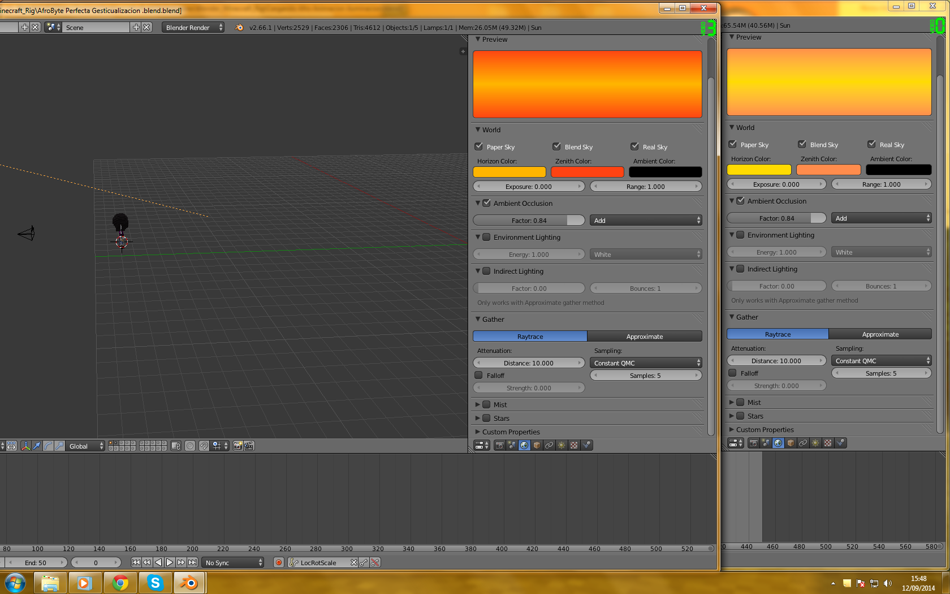Toggle proportional editing circle icon in viewport header
The width and height of the screenshot is (950, 594).
[190, 446]
